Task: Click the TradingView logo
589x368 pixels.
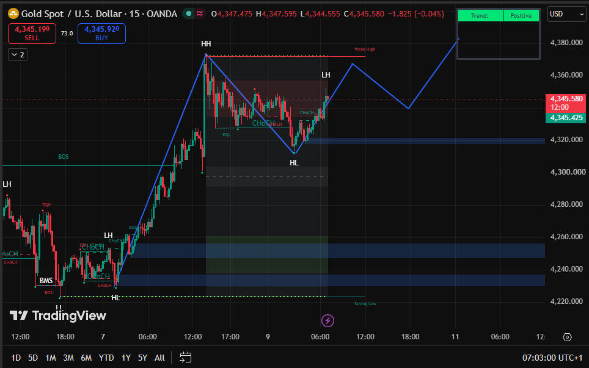Action: (x=58, y=316)
